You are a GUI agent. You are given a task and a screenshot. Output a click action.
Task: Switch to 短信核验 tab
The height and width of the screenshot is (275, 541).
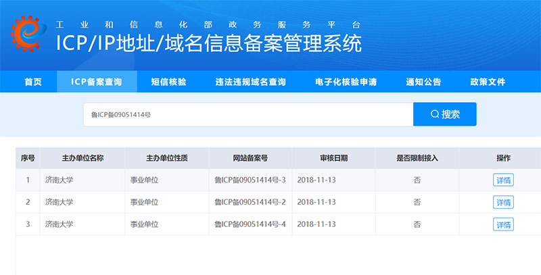pos(168,82)
